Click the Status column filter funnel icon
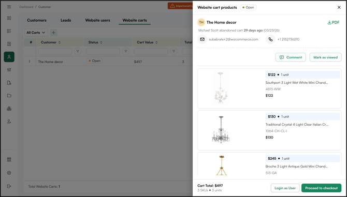The image size is (347, 197). [x=126, y=51]
